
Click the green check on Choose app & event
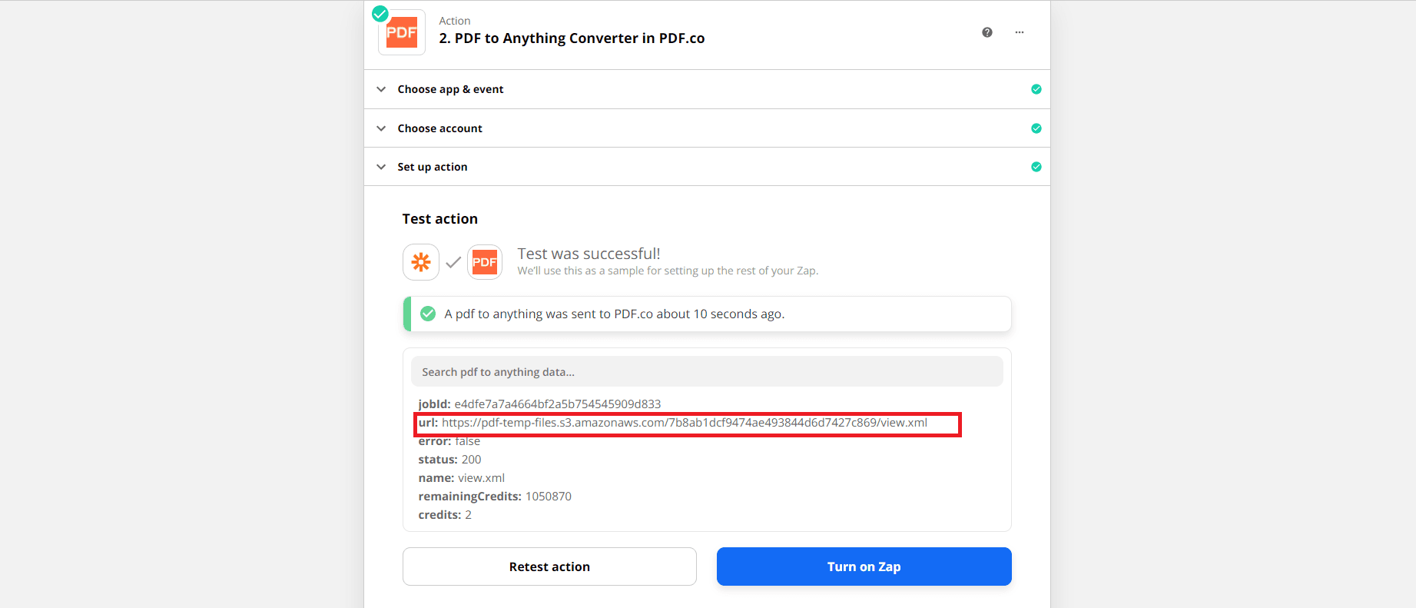1036,89
